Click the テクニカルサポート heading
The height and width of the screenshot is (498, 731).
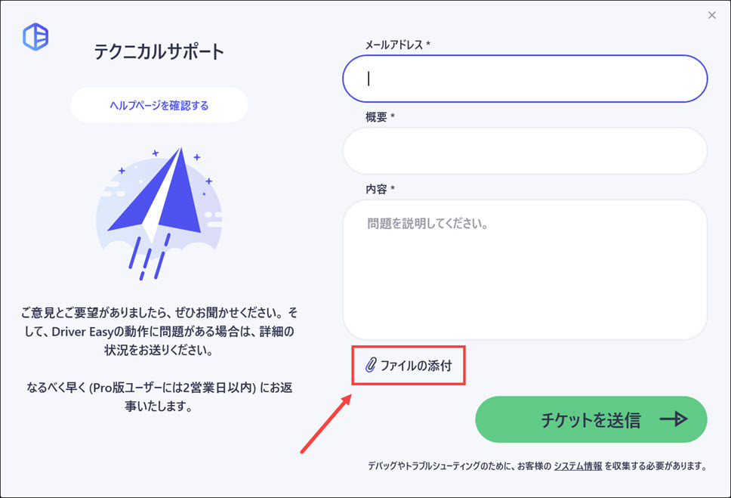coord(159,52)
